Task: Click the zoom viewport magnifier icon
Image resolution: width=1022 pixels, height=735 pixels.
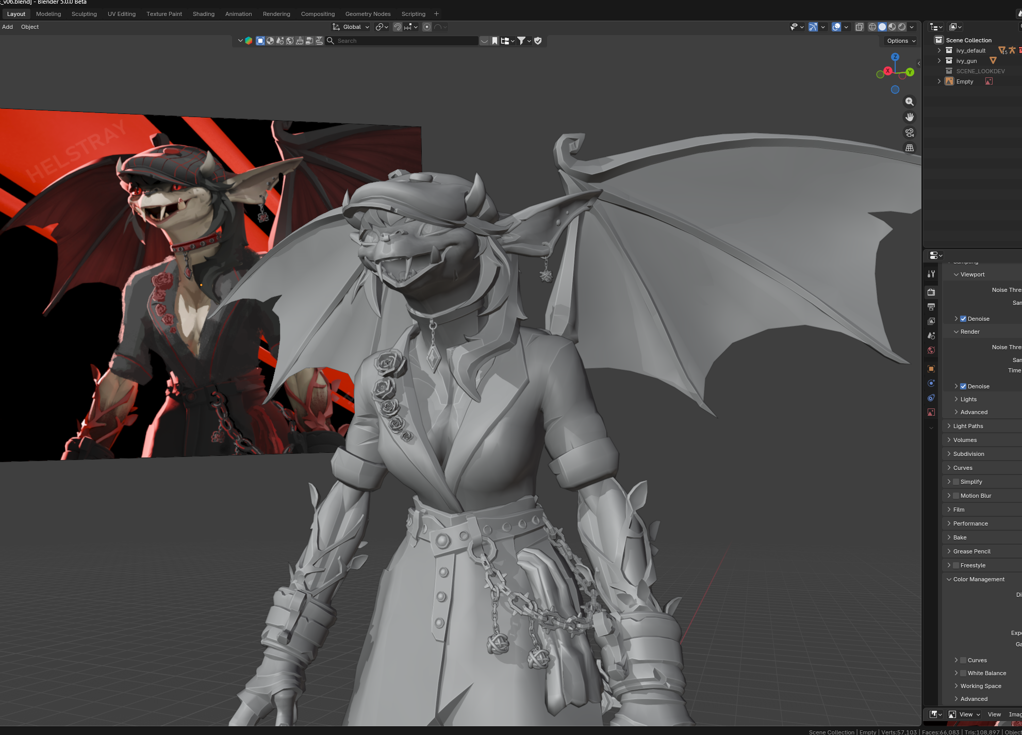Action: point(910,102)
